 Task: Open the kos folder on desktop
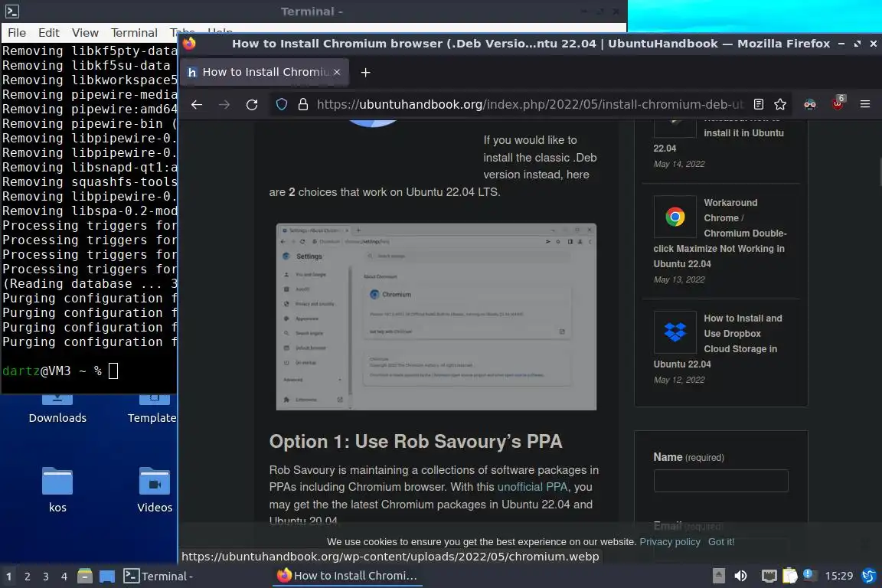click(57, 489)
